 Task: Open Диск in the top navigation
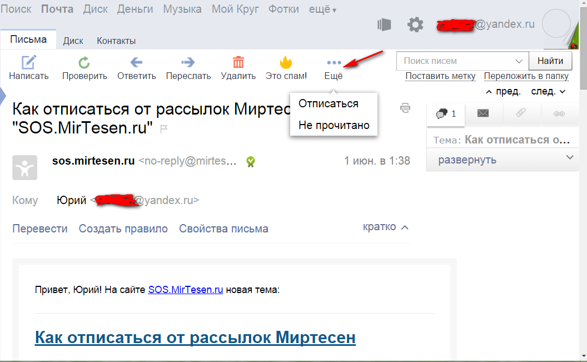[x=96, y=9]
